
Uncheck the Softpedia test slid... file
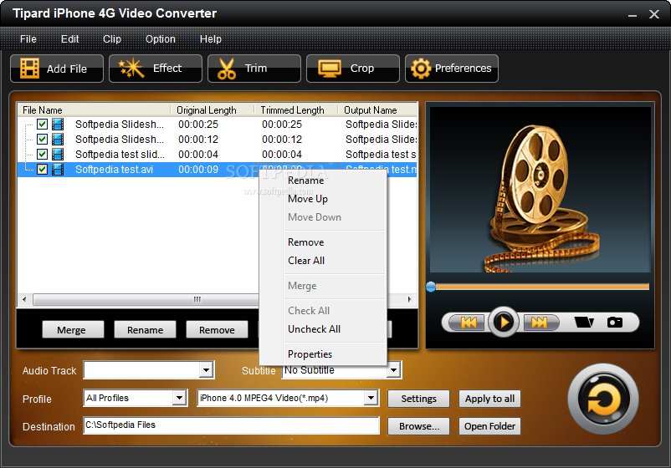42,155
